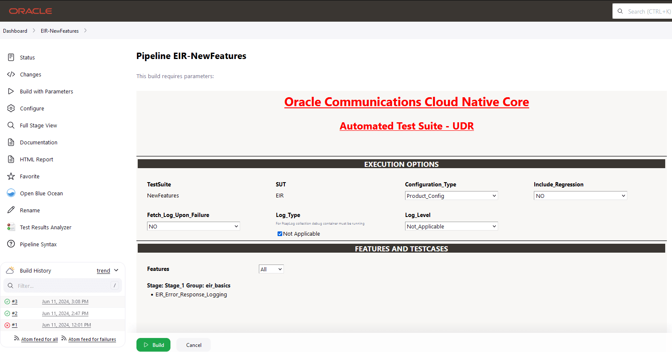Open the Include_Regression dropdown
Viewport: 672px width, 352px height.
point(580,196)
